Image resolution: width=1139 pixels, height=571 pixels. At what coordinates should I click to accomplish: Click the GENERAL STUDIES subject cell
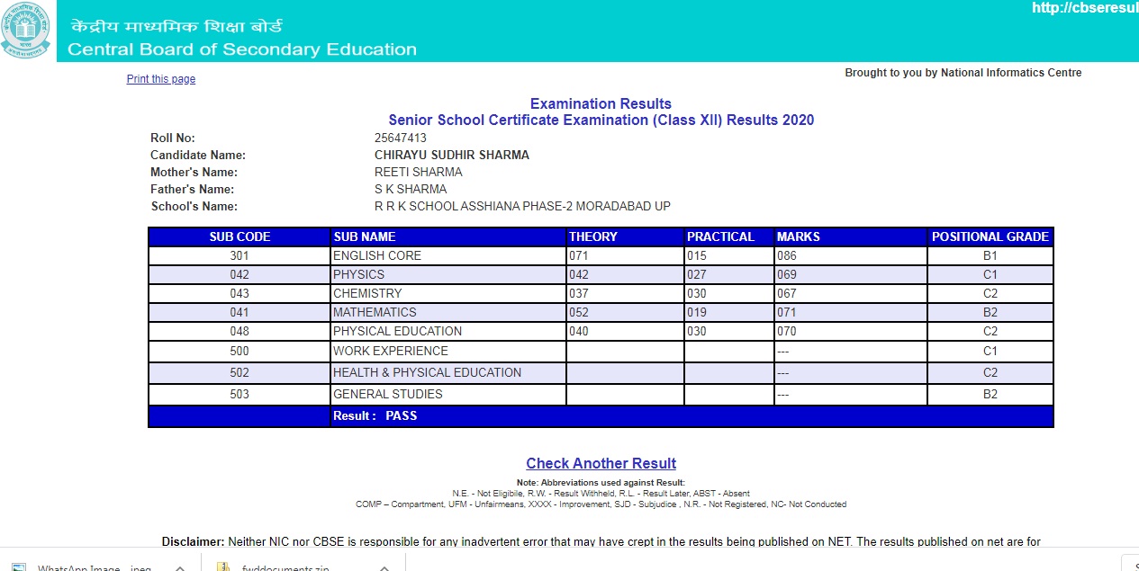pyautogui.click(x=448, y=394)
